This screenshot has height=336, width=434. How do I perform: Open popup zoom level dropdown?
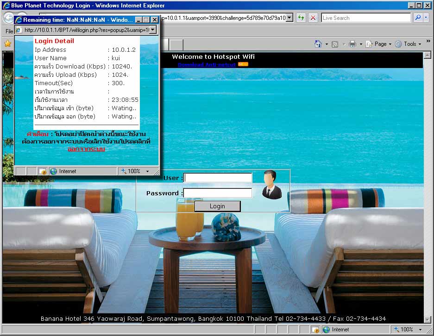point(148,171)
